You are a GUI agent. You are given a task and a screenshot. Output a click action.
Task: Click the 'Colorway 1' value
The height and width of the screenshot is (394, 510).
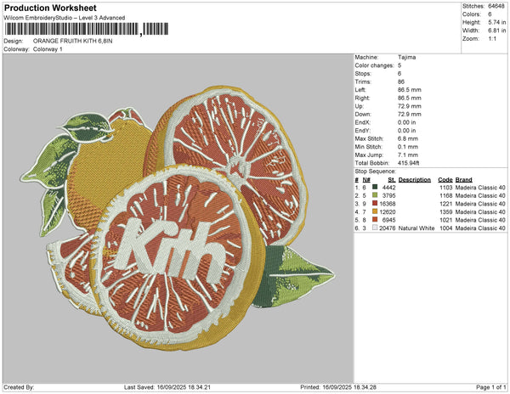(48, 49)
